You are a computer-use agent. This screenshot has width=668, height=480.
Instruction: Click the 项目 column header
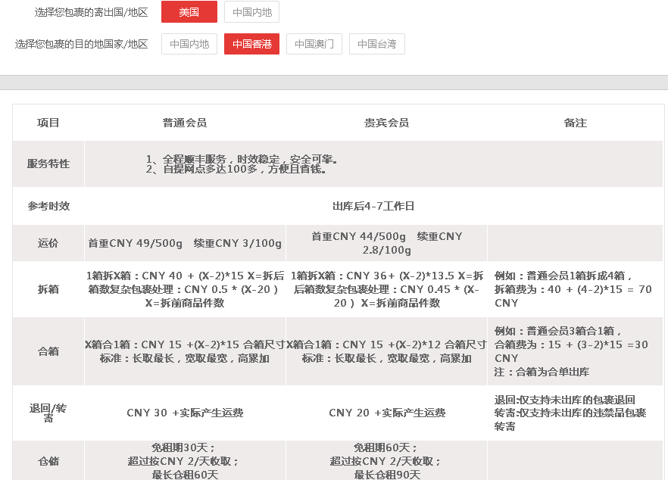tap(48, 123)
